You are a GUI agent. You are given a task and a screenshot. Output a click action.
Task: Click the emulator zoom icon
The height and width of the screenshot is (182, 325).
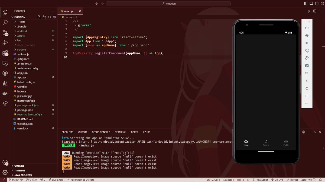[307, 73]
